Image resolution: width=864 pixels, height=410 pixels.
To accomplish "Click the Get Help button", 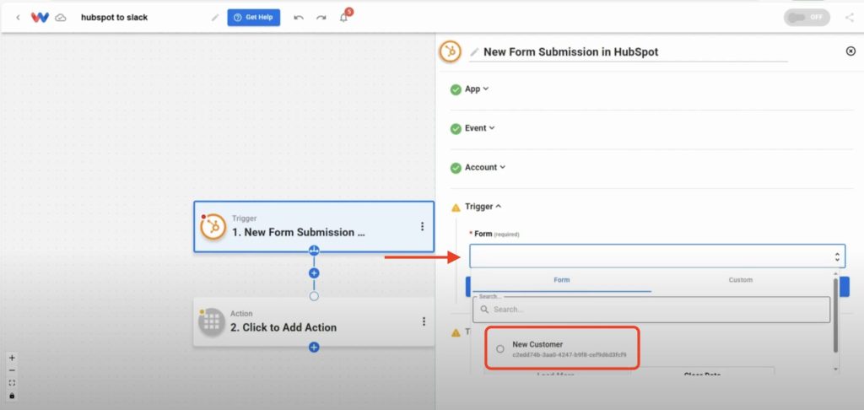I will click(x=253, y=18).
